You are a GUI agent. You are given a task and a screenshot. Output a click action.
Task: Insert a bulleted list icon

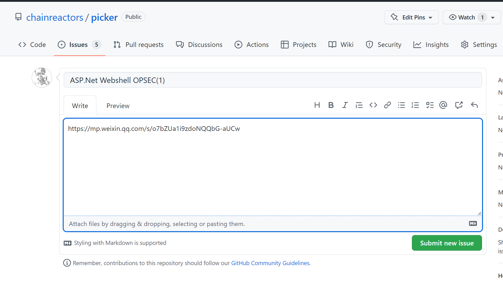(401, 105)
